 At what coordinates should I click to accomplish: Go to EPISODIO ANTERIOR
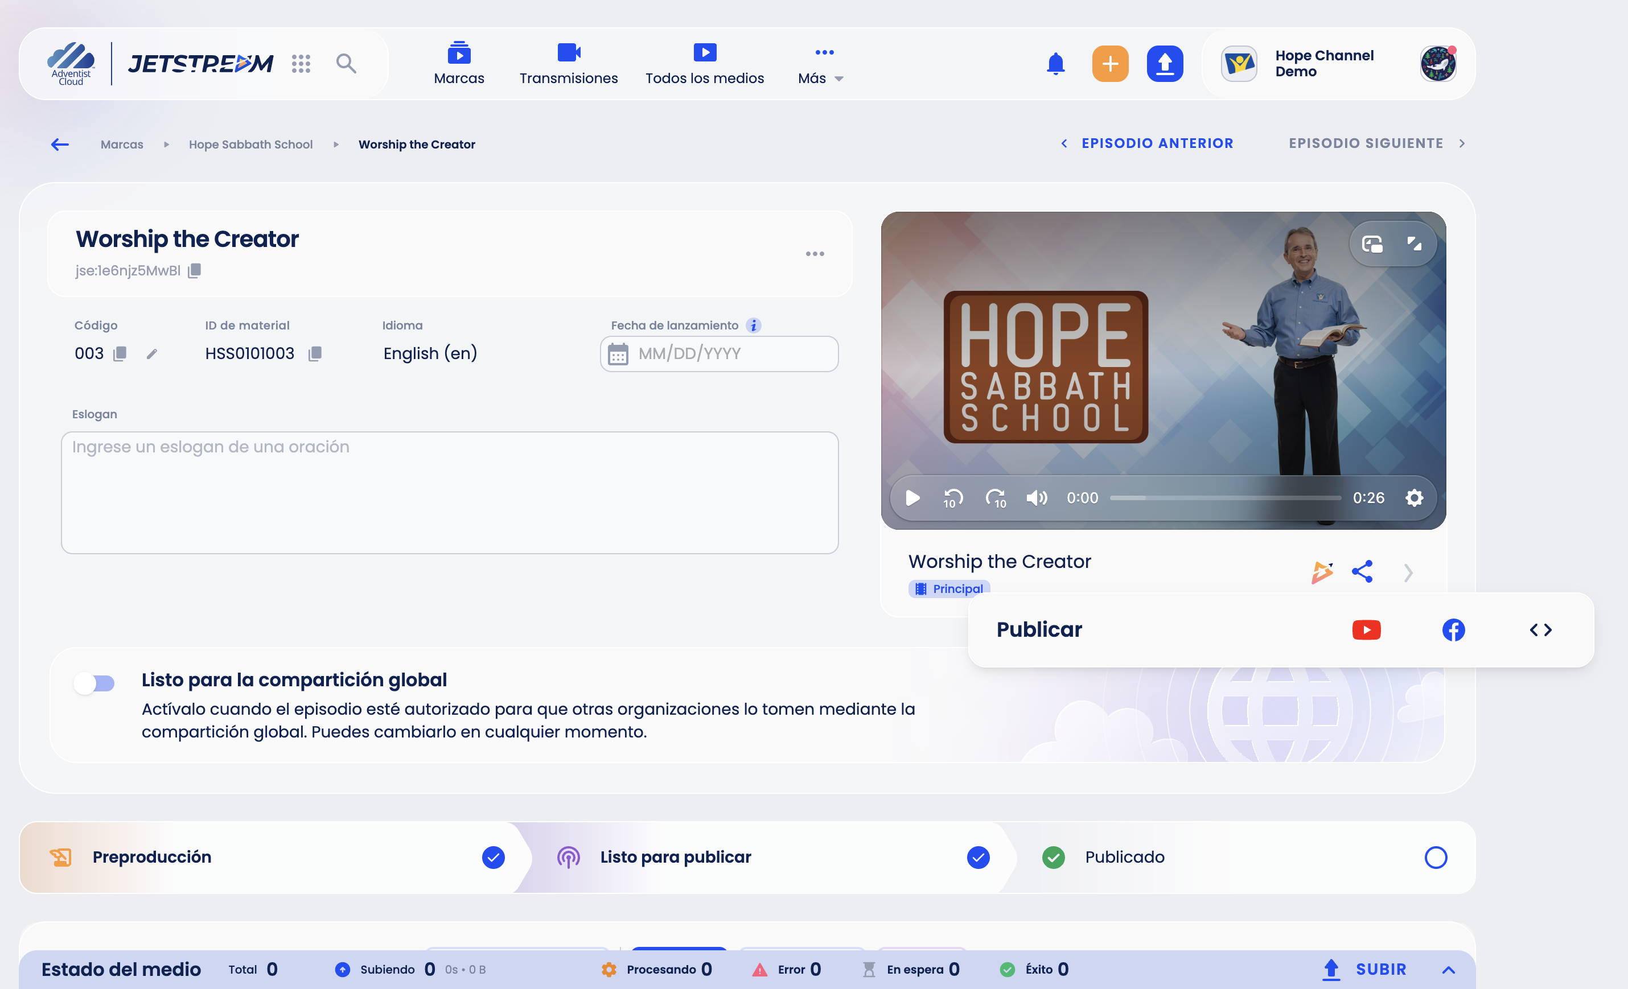(x=1147, y=143)
